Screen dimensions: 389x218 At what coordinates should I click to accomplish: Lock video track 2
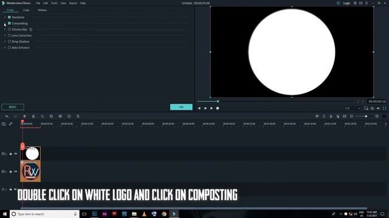tap(11, 154)
